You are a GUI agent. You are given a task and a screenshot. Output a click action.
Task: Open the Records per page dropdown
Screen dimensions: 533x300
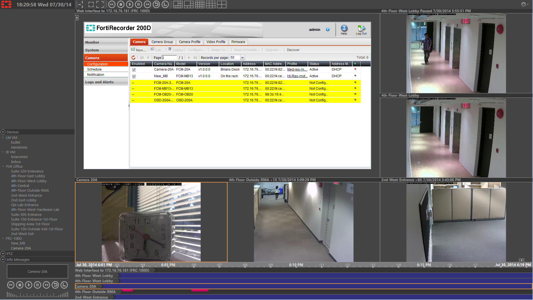click(x=242, y=57)
